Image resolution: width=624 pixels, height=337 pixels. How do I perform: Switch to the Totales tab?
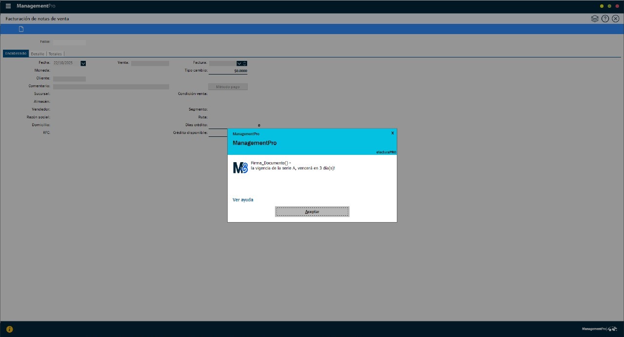pos(55,54)
